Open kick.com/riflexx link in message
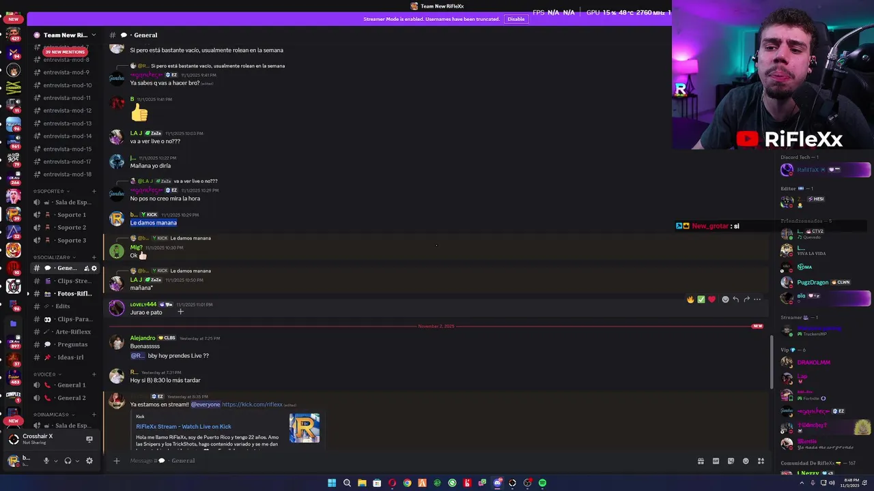 (252, 404)
